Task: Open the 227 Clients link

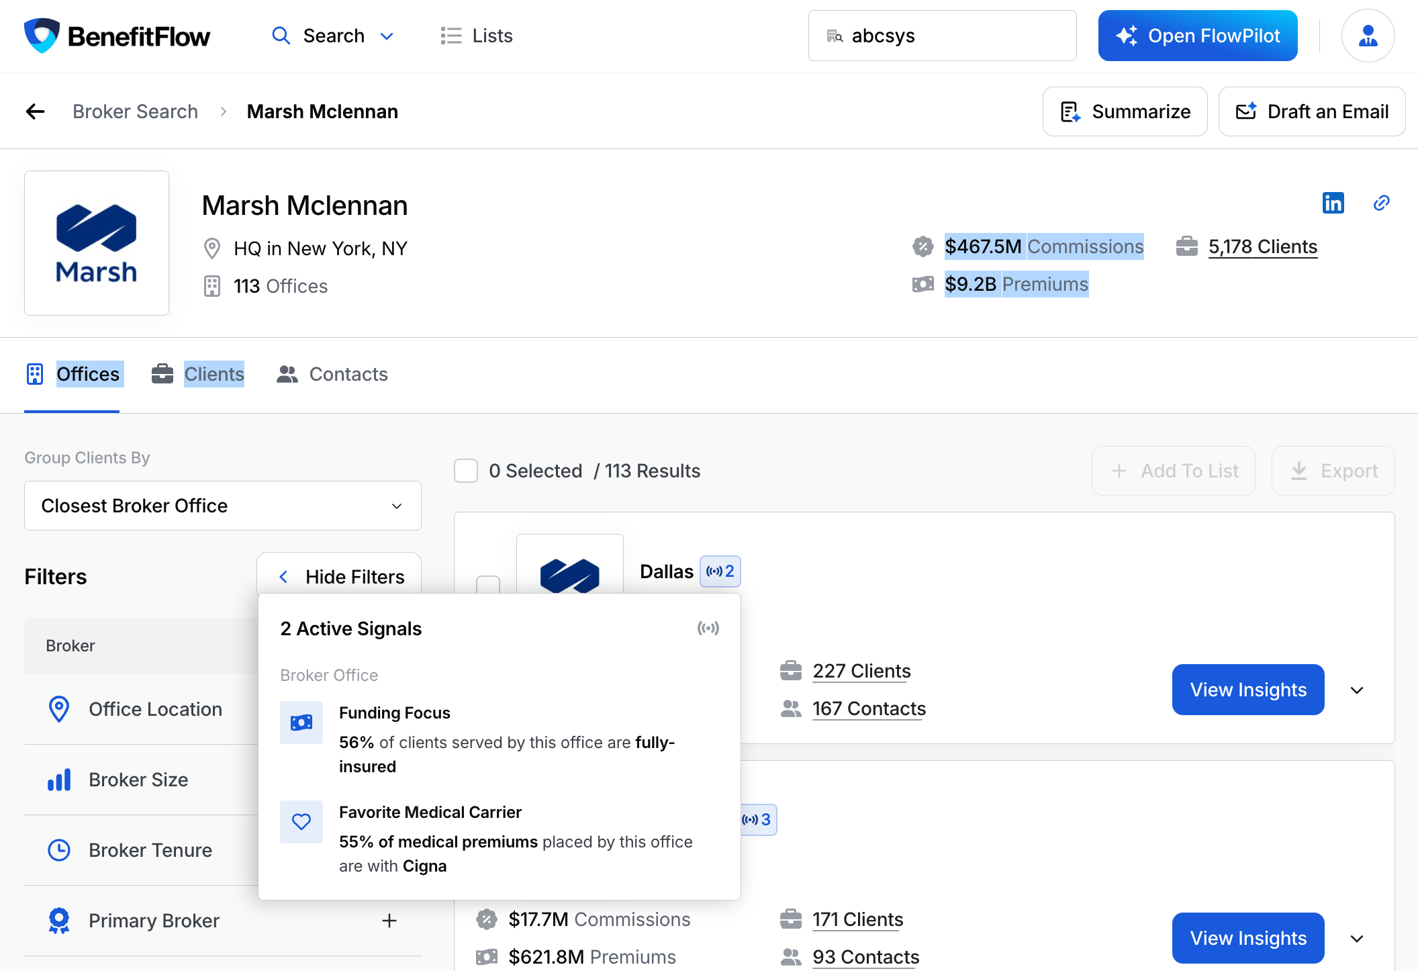Action: click(861, 671)
